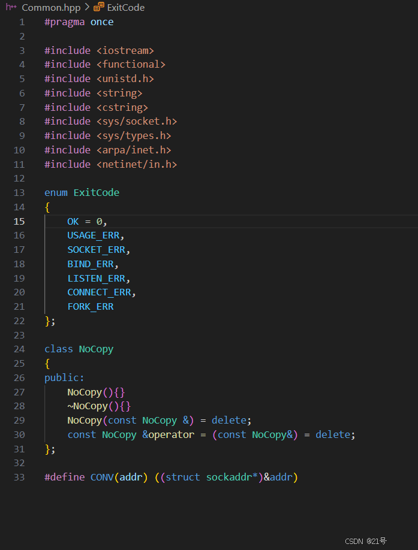This screenshot has width=418, height=550.
Task: Click the '<string>' include on line 6
Action: pyautogui.click(x=119, y=93)
